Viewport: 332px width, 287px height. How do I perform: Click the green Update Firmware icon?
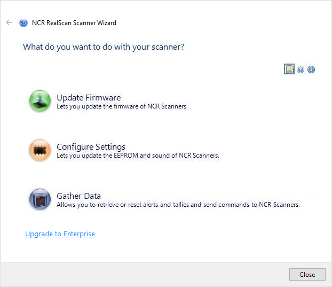pos(39,101)
